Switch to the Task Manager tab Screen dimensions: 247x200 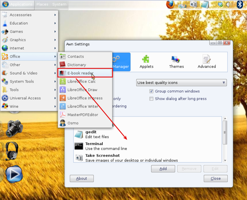121,62
